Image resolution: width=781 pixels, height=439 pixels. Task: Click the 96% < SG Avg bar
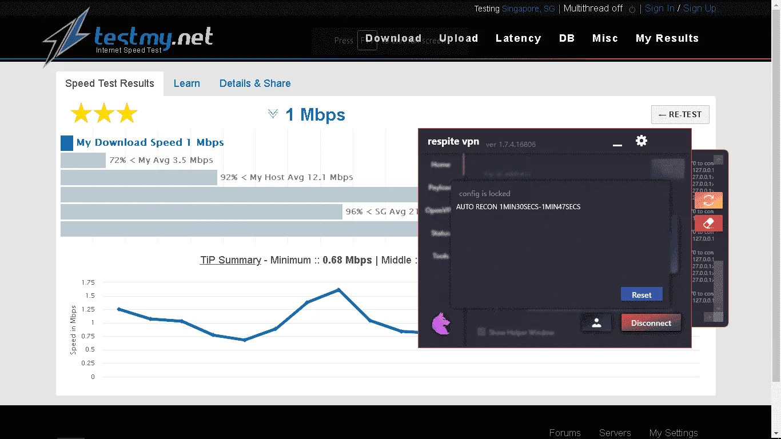[x=201, y=211]
